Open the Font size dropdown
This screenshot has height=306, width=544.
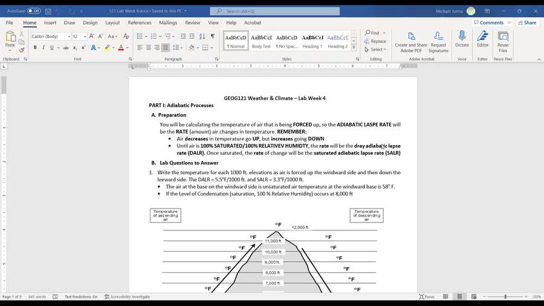[x=85, y=36]
